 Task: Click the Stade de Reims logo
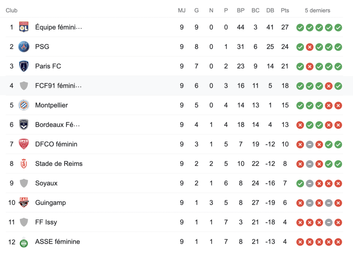[24, 164]
